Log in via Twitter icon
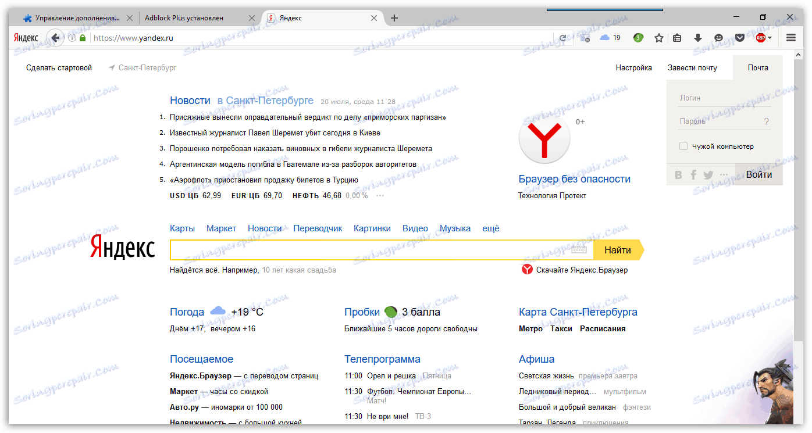 click(708, 175)
